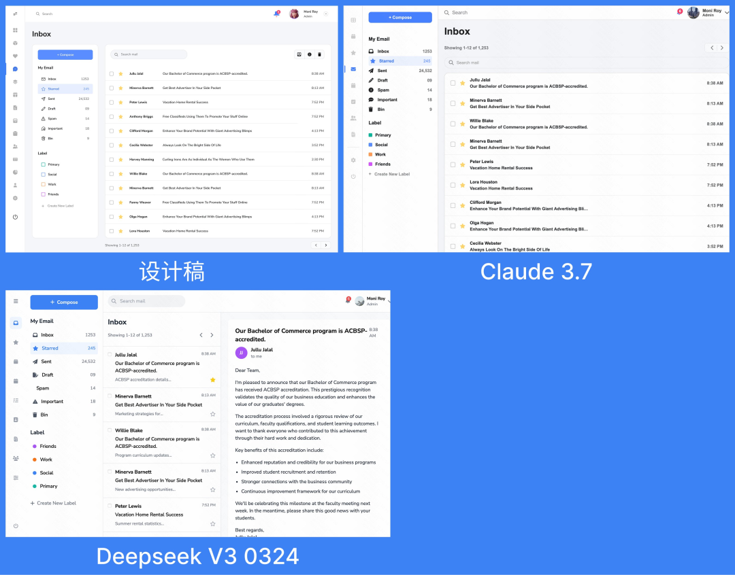Image resolution: width=735 pixels, height=575 pixels.
Task: Go to next page in design draft pagination
Action: (326, 245)
